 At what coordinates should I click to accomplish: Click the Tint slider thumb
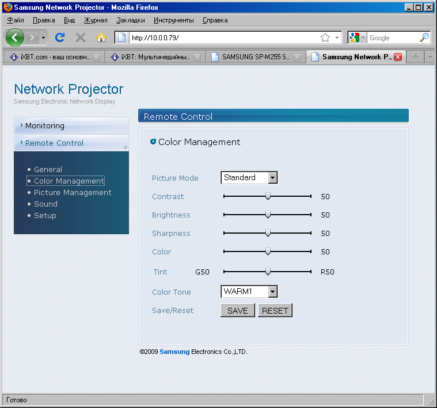[x=268, y=272]
